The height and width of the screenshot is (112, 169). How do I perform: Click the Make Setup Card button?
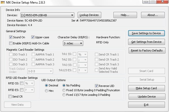click(x=146, y=88)
